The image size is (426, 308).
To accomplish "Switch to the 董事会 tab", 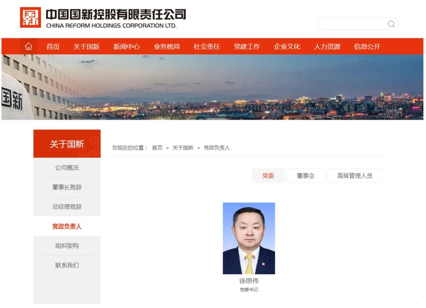I will [x=306, y=176].
